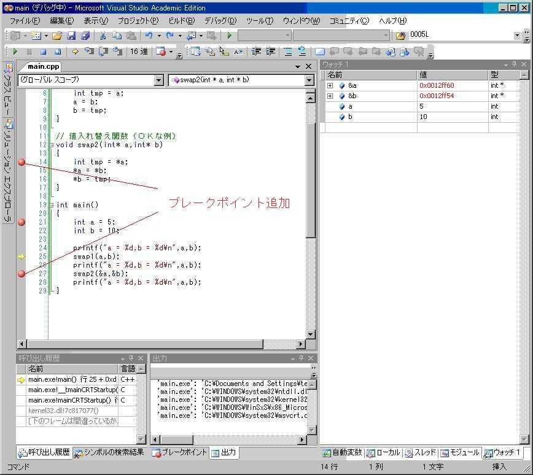The height and width of the screenshot is (475, 533).
Task: Click the Open File folder icon
Action: 57,36
